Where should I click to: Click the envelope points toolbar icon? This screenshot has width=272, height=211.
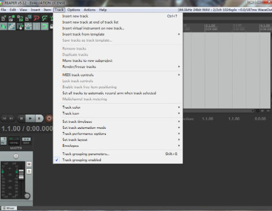(28, 26)
